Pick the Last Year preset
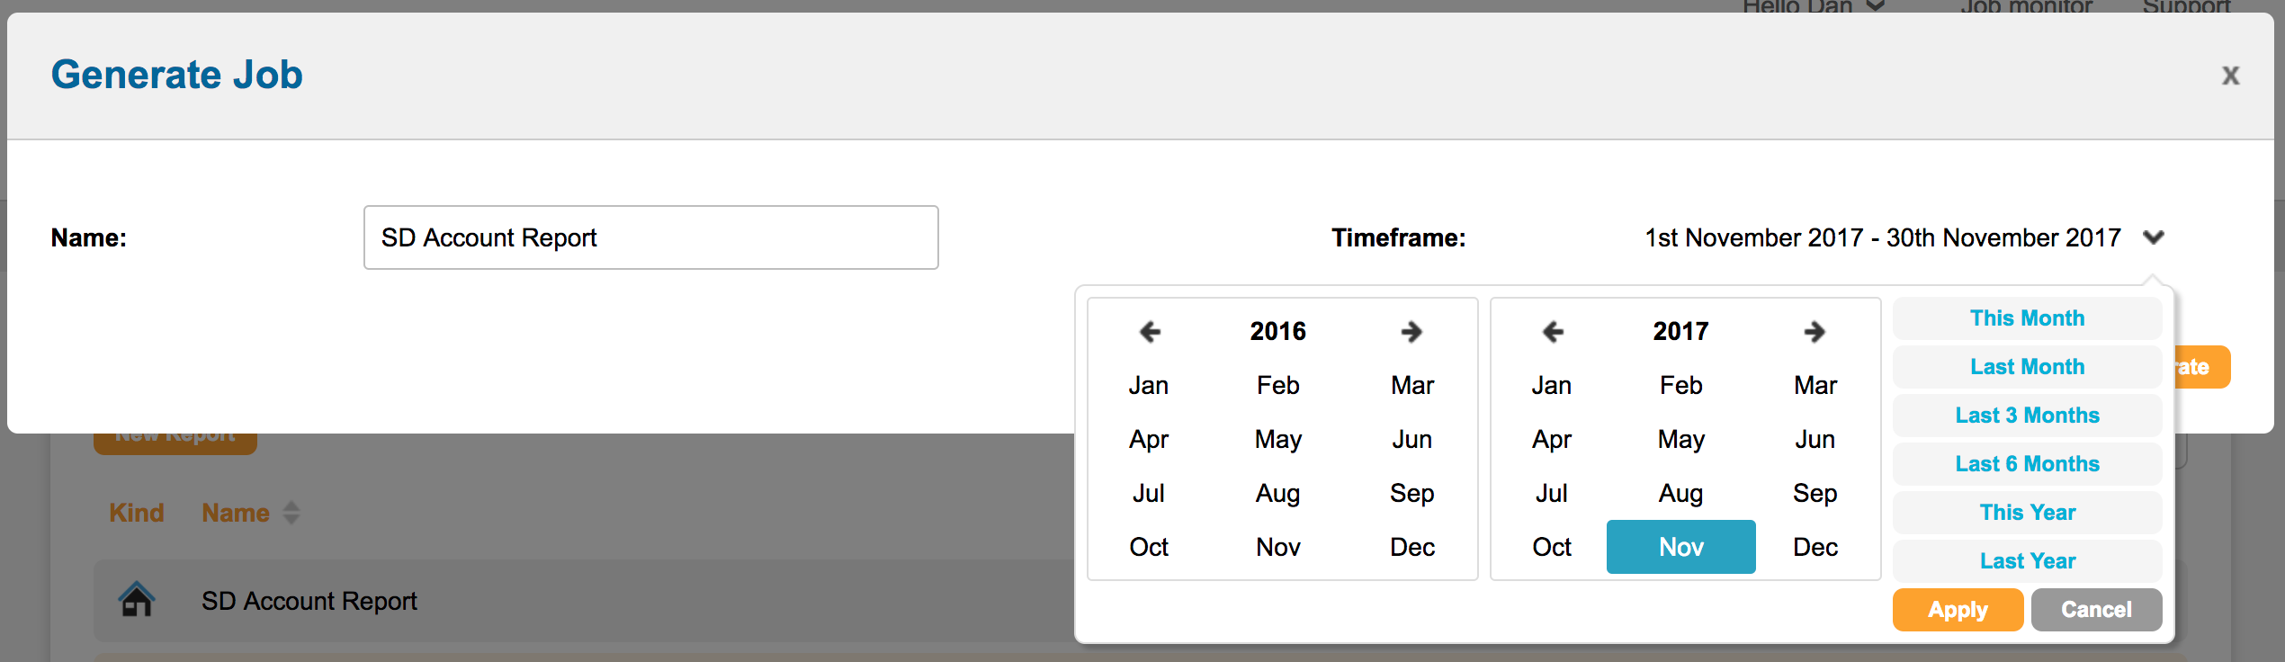 tap(2027, 561)
